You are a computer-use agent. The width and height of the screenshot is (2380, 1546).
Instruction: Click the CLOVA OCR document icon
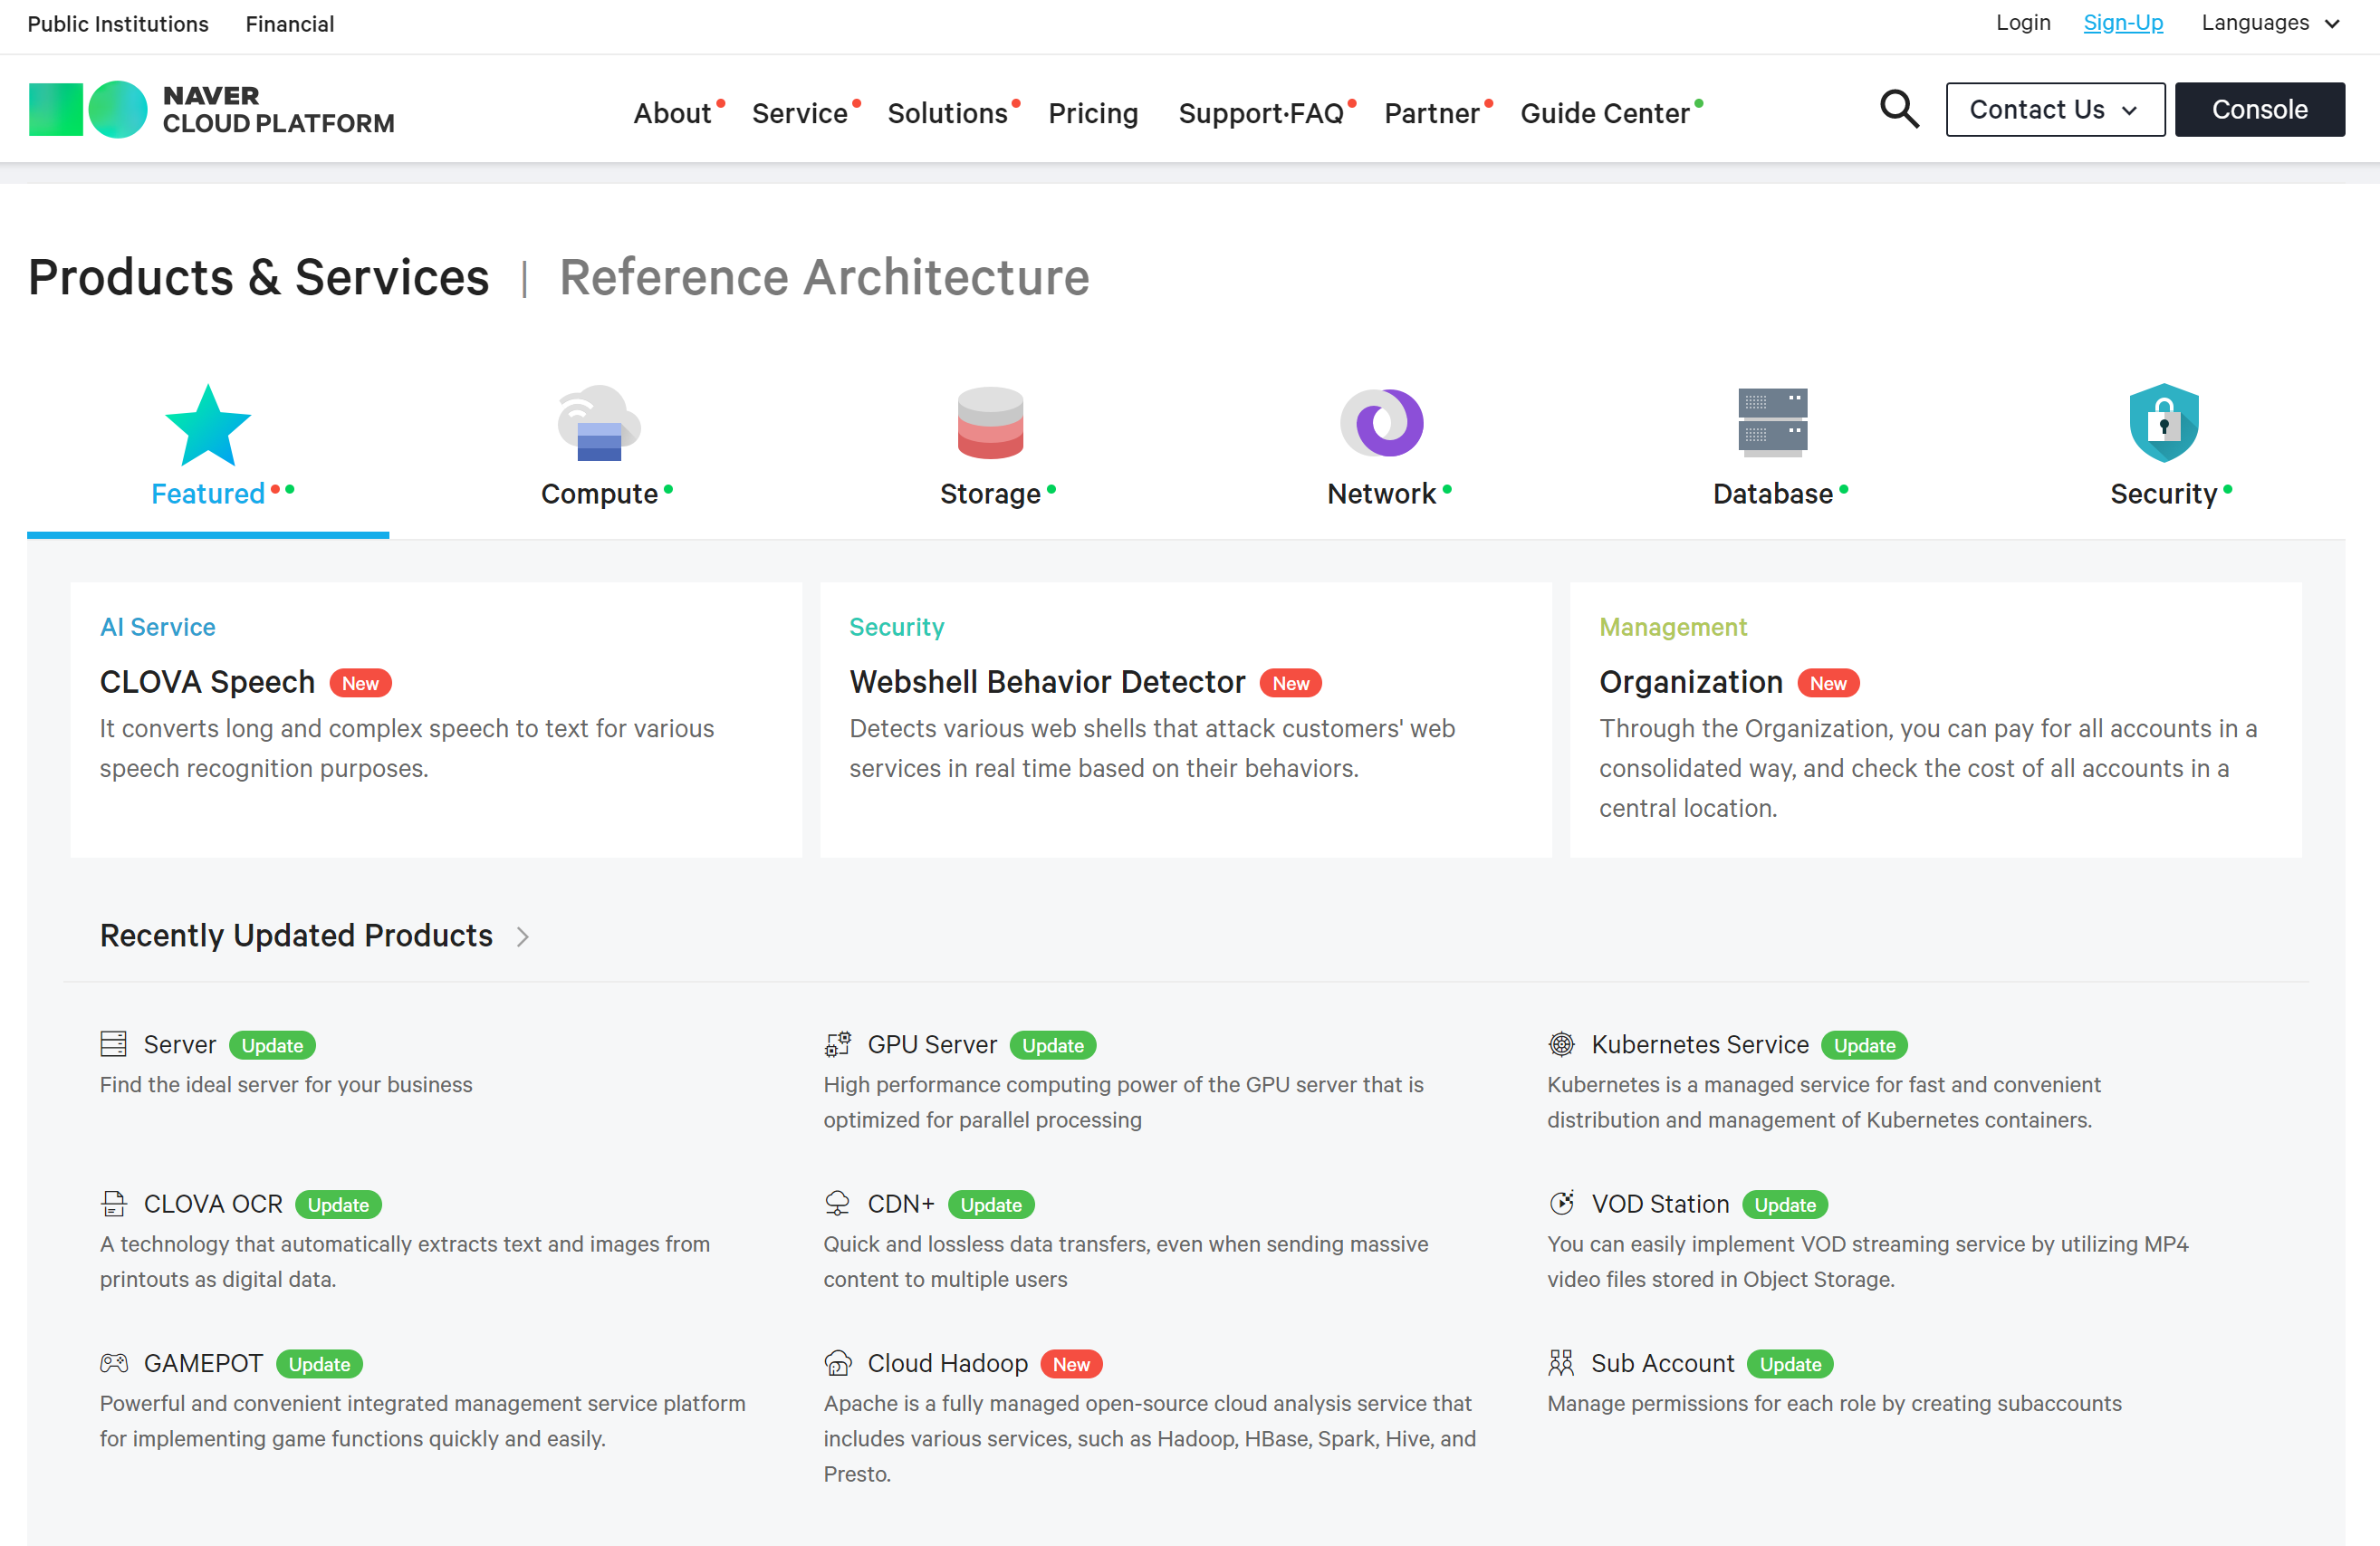coord(114,1203)
